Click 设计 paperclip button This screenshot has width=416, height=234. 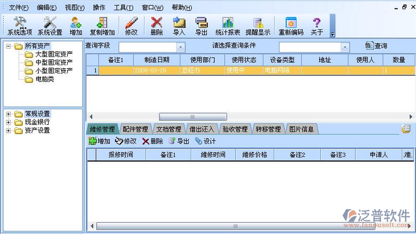click(205, 141)
